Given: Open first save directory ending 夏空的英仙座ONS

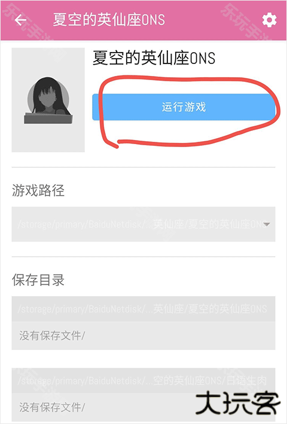Looking at the screenshot, I should coord(143,309).
